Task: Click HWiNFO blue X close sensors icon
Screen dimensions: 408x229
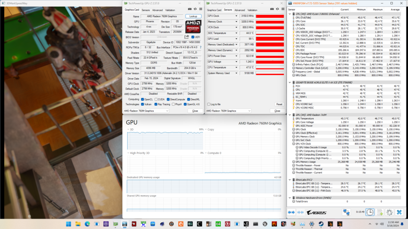Action: (399, 212)
